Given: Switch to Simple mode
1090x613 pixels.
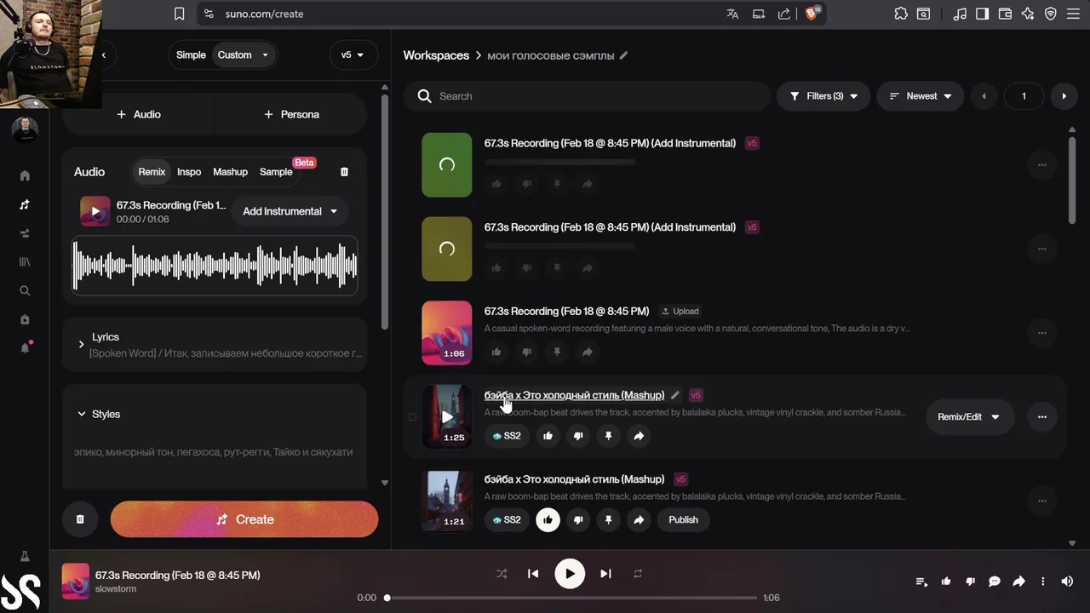Looking at the screenshot, I should 191,55.
